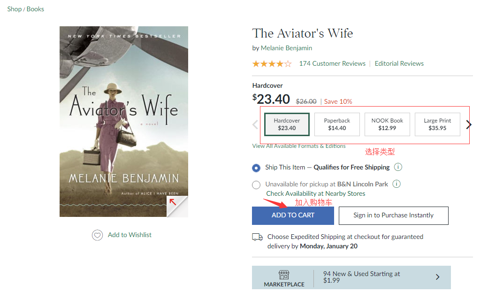Choose the Paperback $14.40 format
488x300 pixels.
coord(337,124)
